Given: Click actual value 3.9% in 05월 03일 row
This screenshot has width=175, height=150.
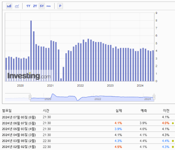Looking at the screenshot, I should pos(118,129).
